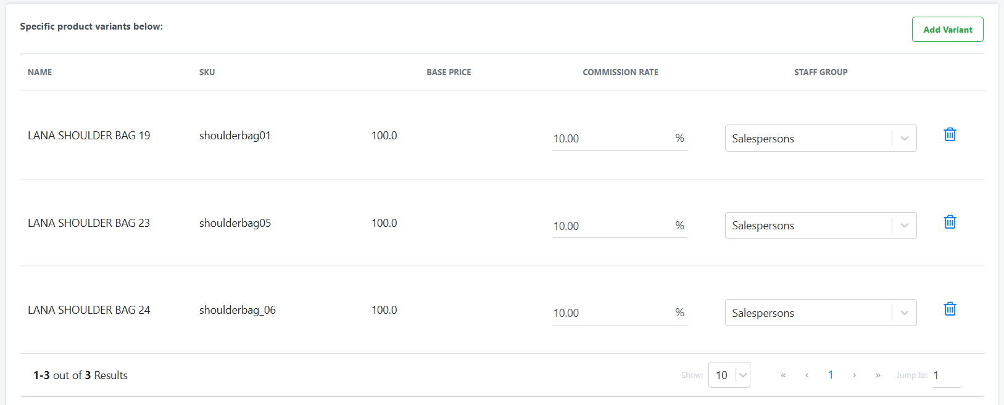Screen dimensions: 1004x405
Task: Go to previous page arrow
Action: point(807,375)
